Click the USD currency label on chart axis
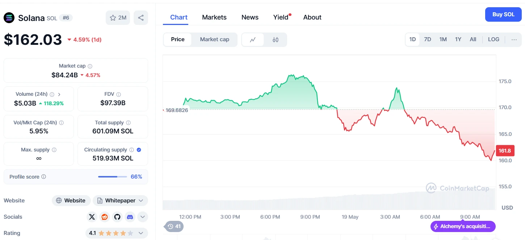 click(507, 208)
